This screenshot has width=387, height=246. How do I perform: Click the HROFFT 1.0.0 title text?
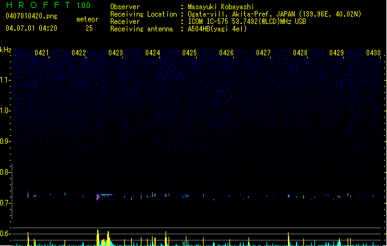(48, 5)
